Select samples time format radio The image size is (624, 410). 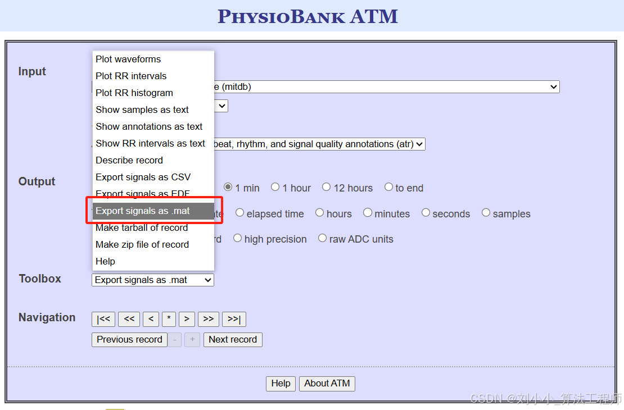tap(486, 213)
